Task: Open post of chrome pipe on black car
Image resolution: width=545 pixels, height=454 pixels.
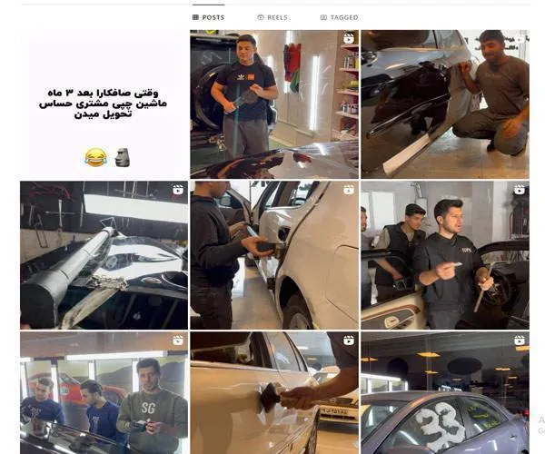Action: (104, 255)
